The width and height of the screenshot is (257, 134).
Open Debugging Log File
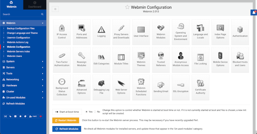point(102,88)
